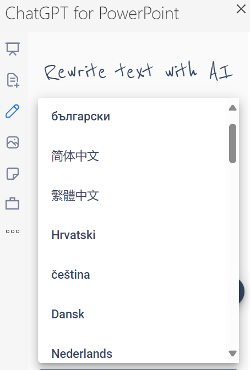Viewport: 250px width, 370px height.
Task: Select Hrvatski language option
Action: pos(132,235)
